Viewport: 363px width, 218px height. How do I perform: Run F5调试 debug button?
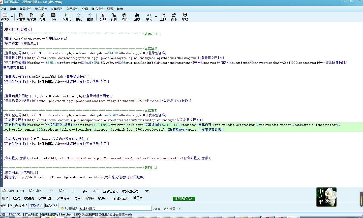coord(66,17)
